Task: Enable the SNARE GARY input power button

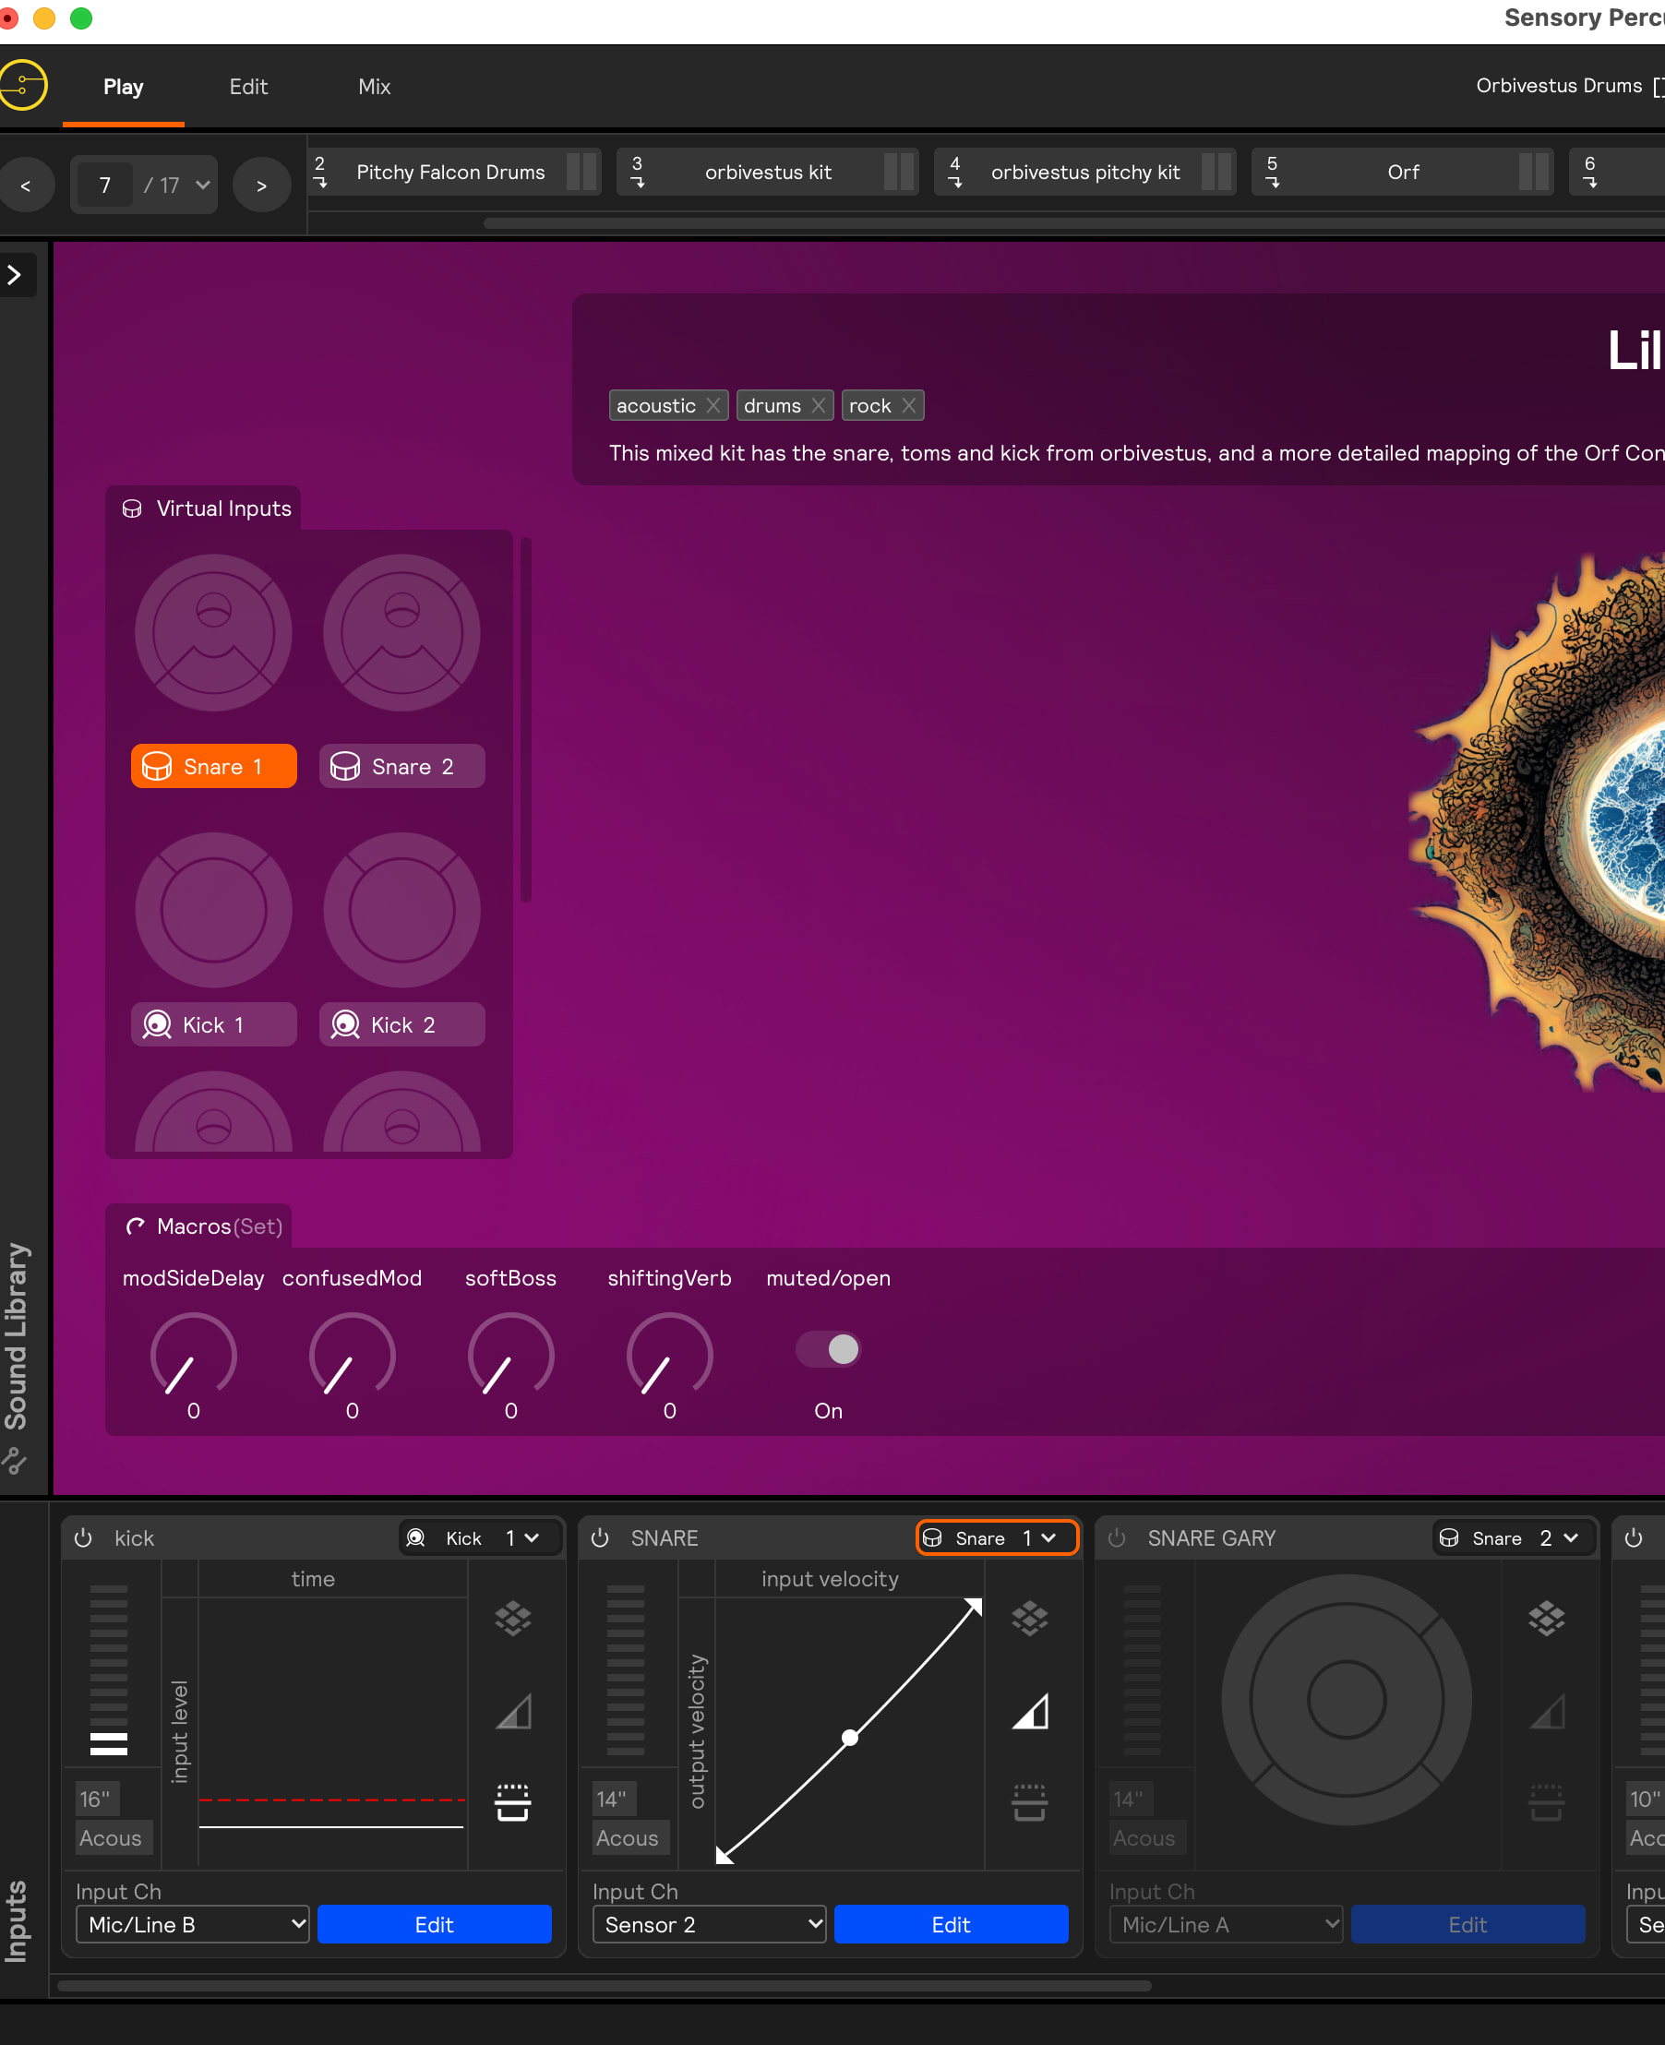Action: (x=1117, y=1537)
